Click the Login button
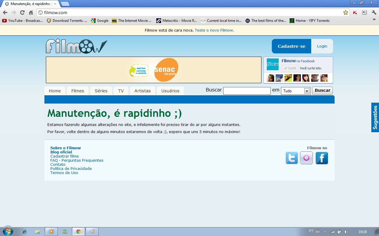This screenshot has width=379, height=236. 322,46
